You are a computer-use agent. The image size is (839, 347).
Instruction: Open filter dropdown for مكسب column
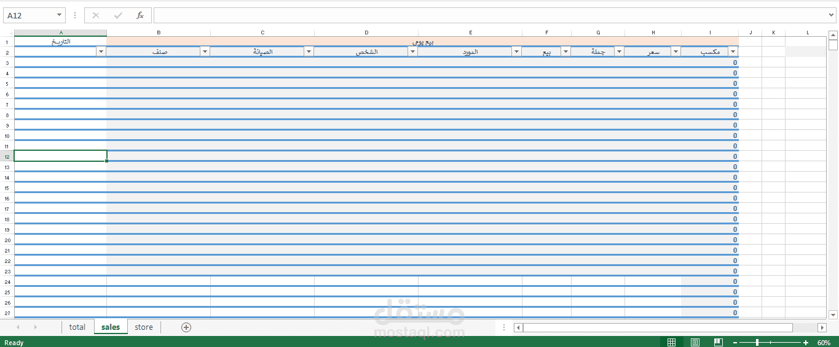(x=733, y=52)
